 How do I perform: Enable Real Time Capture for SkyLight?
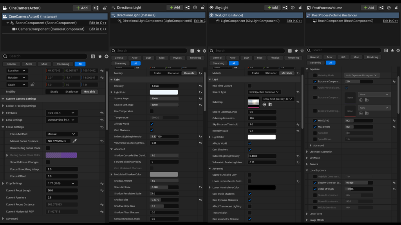[250, 86]
